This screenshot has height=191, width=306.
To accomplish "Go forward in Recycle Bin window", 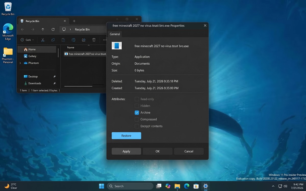I will coord(33,29).
